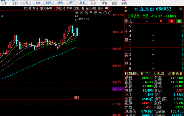The height and width of the screenshot is (116, 184).
Task: Click the red 买 buy button
Action: (x=172, y=21)
